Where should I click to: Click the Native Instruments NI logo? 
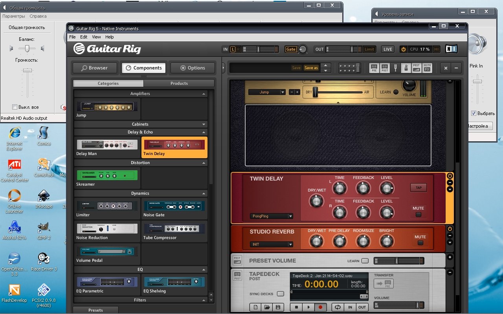[451, 49]
